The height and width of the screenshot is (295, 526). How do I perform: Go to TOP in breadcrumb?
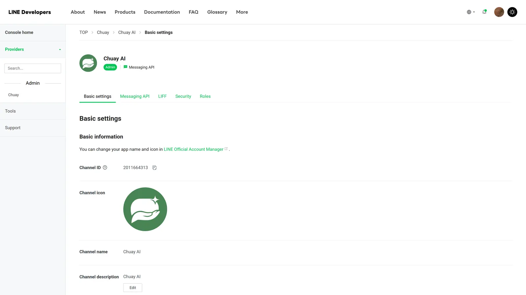pyautogui.click(x=84, y=32)
